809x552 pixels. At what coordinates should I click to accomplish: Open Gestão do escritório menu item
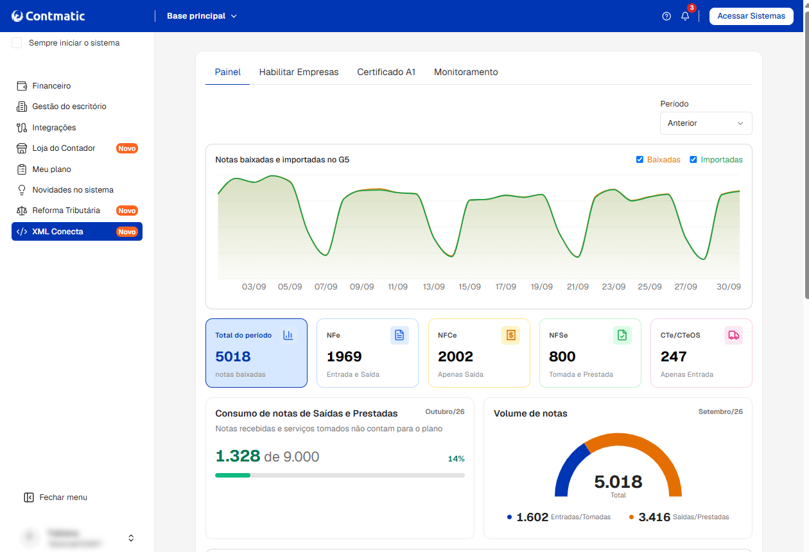[x=77, y=107]
